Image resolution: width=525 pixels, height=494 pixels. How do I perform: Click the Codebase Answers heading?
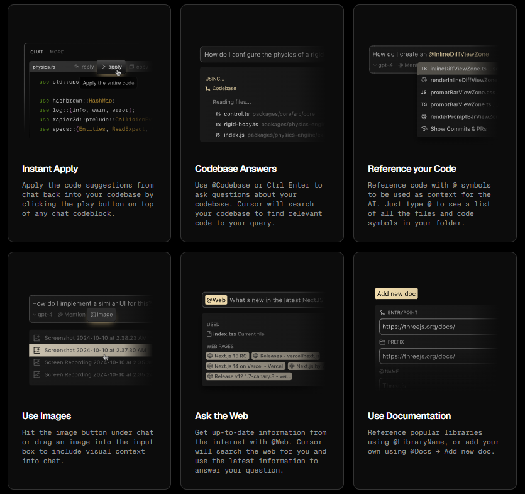coord(236,169)
